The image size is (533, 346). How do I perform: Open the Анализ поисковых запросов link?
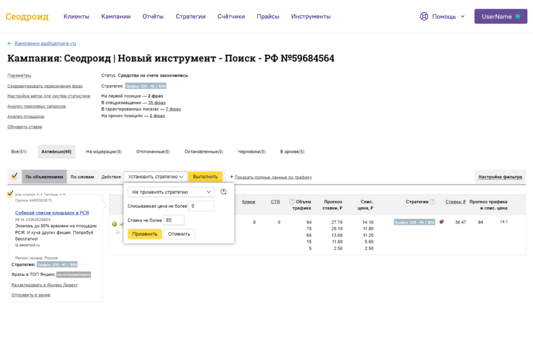(36, 106)
